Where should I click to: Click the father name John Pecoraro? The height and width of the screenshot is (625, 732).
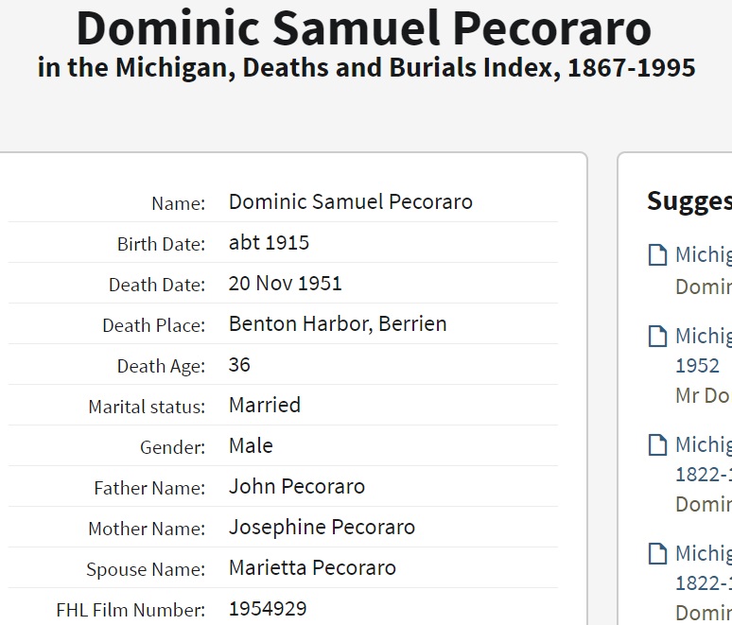tap(296, 486)
